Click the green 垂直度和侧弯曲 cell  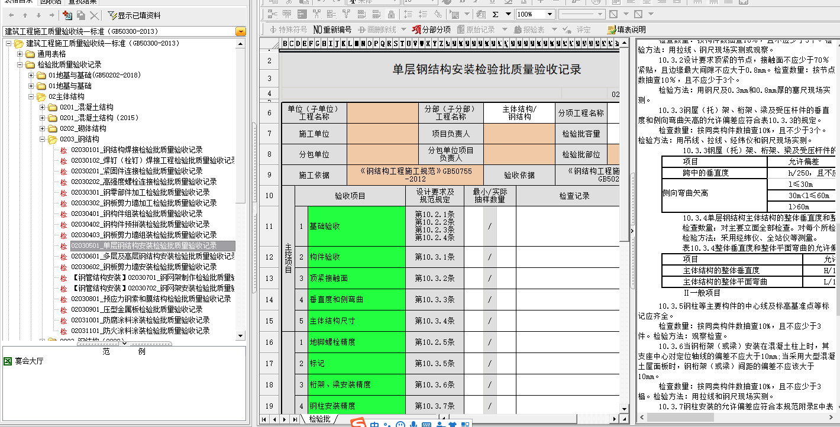pyautogui.click(x=357, y=300)
